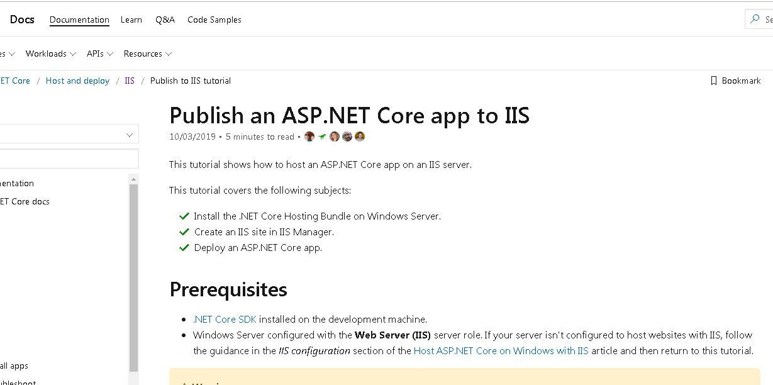Follow the Host ASP.NET Core on Windows link
773x385 pixels.
pyautogui.click(x=500, y=350)
